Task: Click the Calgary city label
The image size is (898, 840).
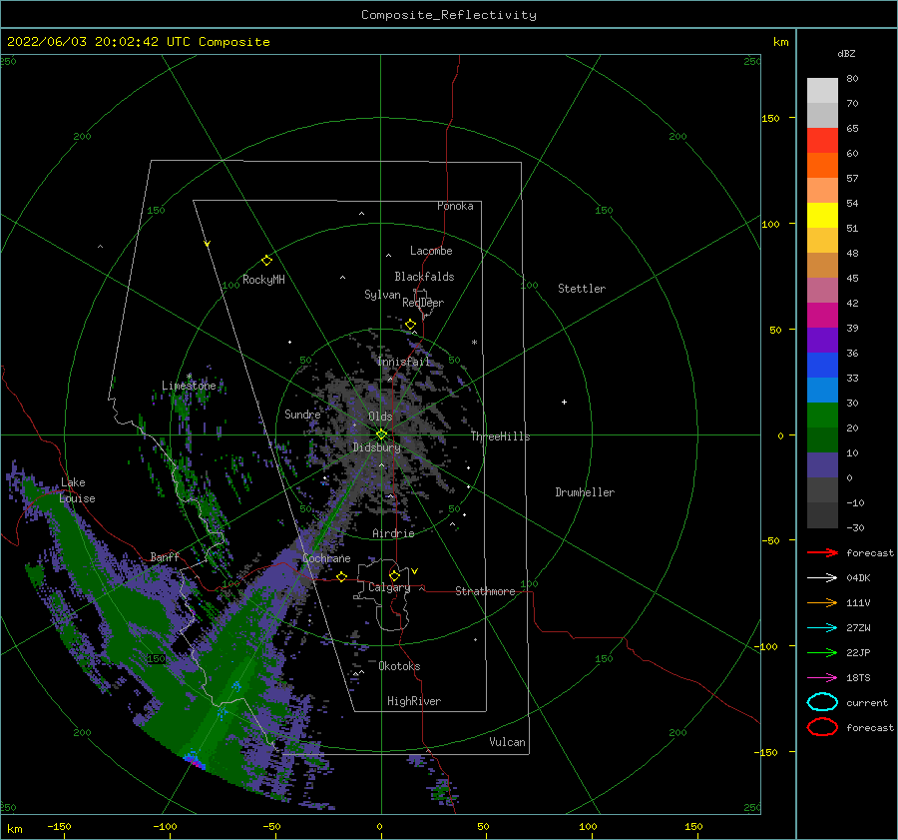Action: [x=389, y=587]
